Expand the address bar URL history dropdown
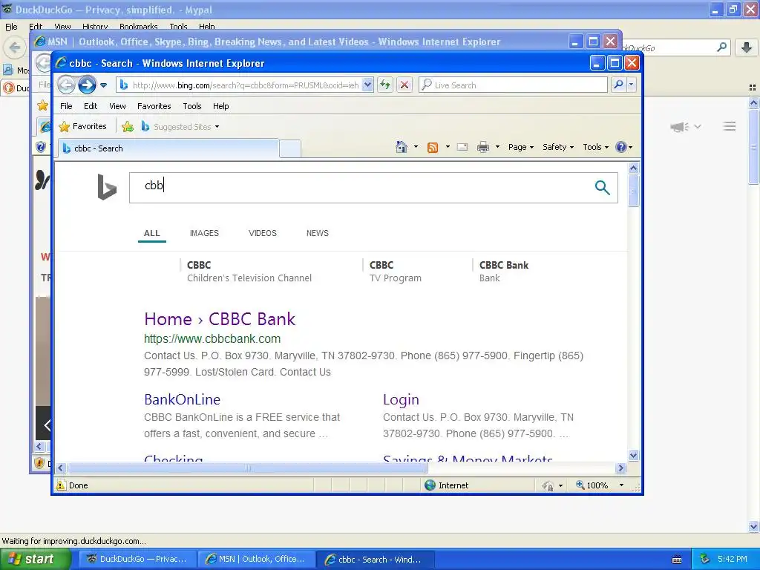 coord(368,85)
